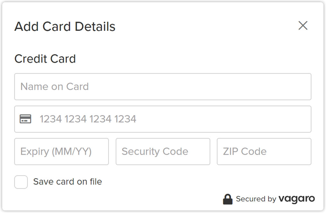Click the empty checkbox square beside Save card
326x213 pixels.
tap(21, 182)
